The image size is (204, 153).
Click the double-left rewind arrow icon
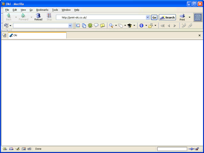click(x=162, y=26)
